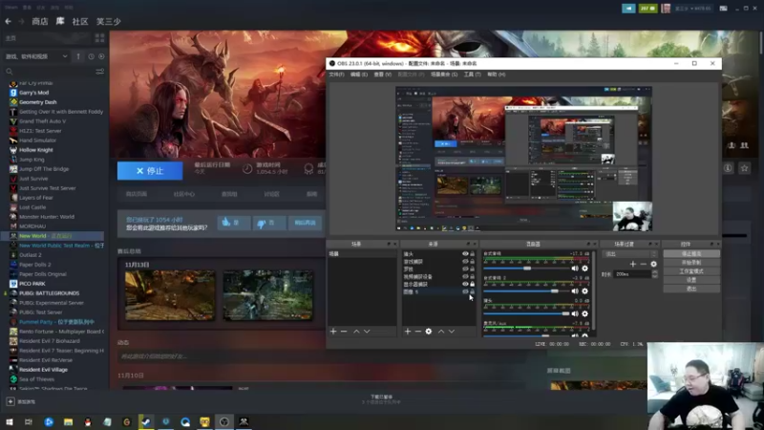Open Windows Start menu
Screen dimensions: 764x430
(10, 421)
